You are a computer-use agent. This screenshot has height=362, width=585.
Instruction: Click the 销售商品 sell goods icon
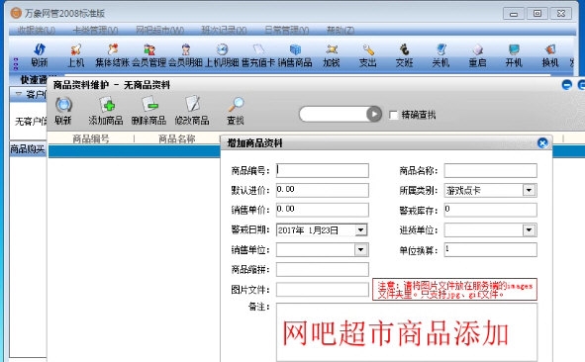295,49
